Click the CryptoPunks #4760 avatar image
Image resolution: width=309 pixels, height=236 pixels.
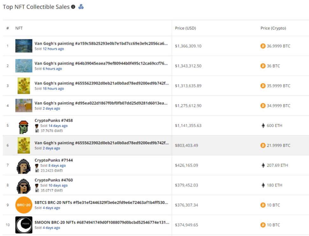(x=24, y=185)
